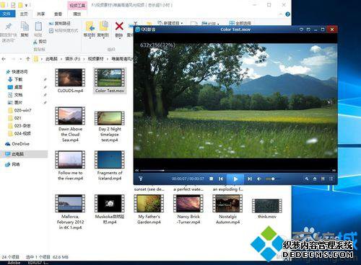This screenshot has width=361, height=265.
Task: Click the QQ Player seek progress bar
Action: pyautogui.click(x=236, y=171)
